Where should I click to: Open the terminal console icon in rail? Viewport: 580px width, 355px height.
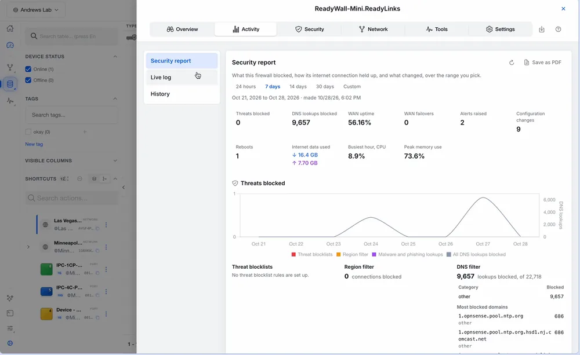10,313
